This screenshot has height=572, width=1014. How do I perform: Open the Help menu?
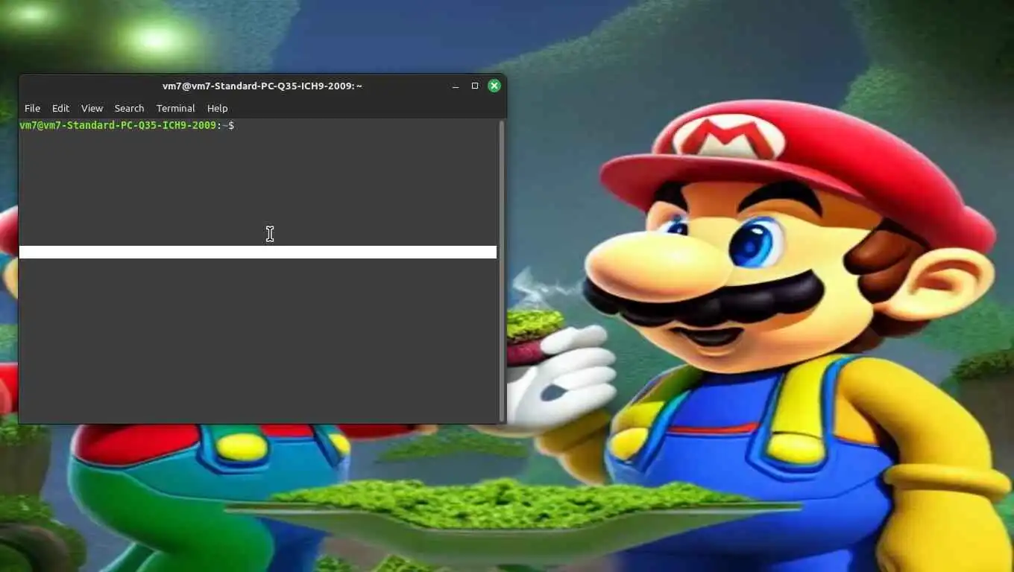pyautogui.click(x=217, y=108)
